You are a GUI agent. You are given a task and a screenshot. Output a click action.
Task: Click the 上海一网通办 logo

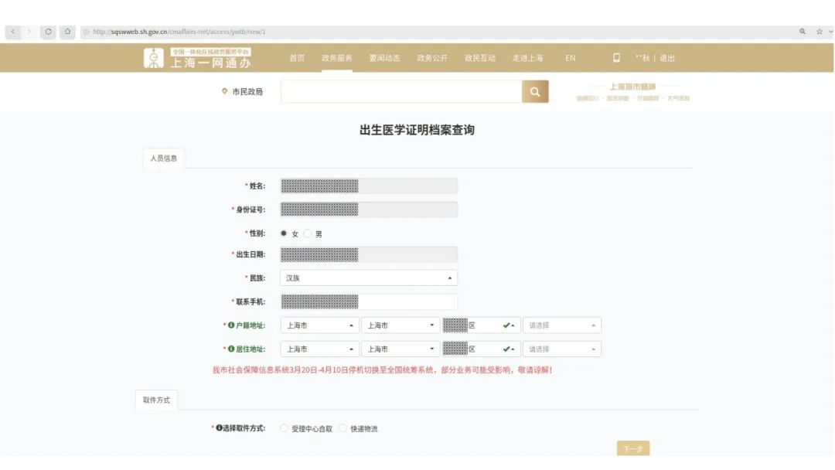click(197, 58)
